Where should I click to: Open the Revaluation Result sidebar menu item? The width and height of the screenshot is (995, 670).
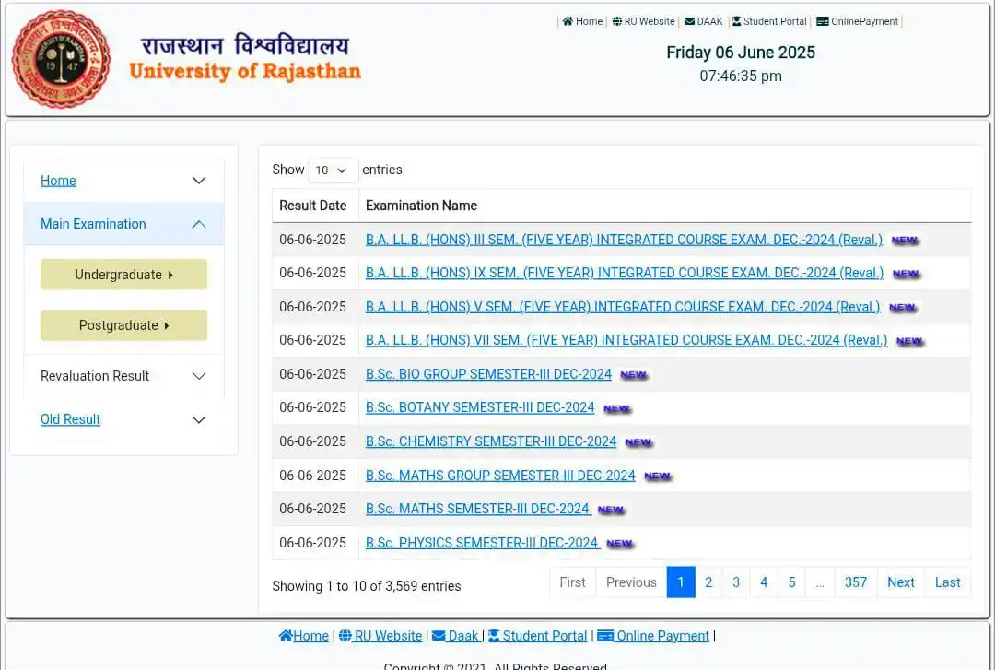click(x=95, y=376)
